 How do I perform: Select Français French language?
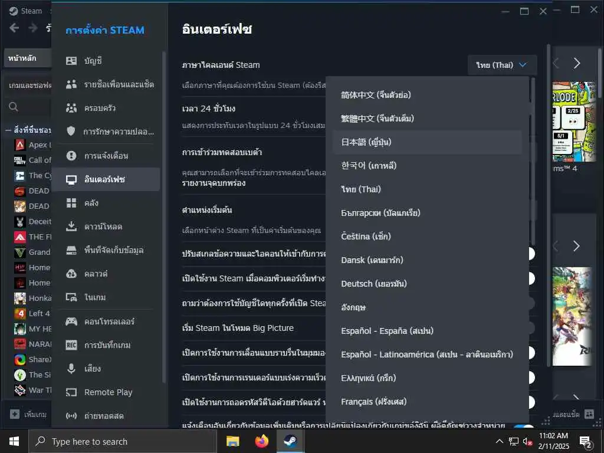click(x=427, y=402)
